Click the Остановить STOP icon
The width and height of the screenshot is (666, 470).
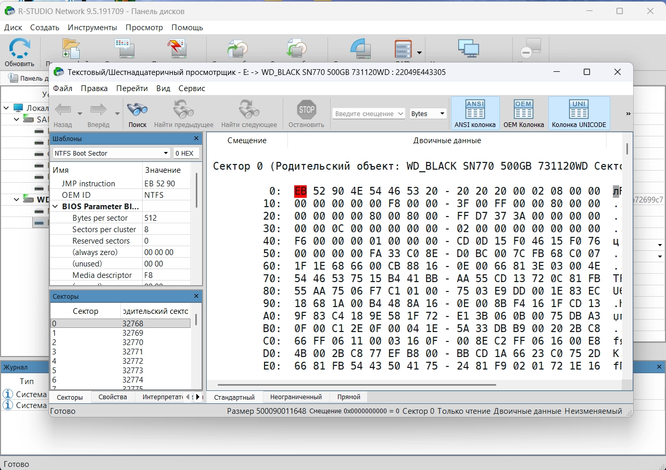tap(307, 109)
